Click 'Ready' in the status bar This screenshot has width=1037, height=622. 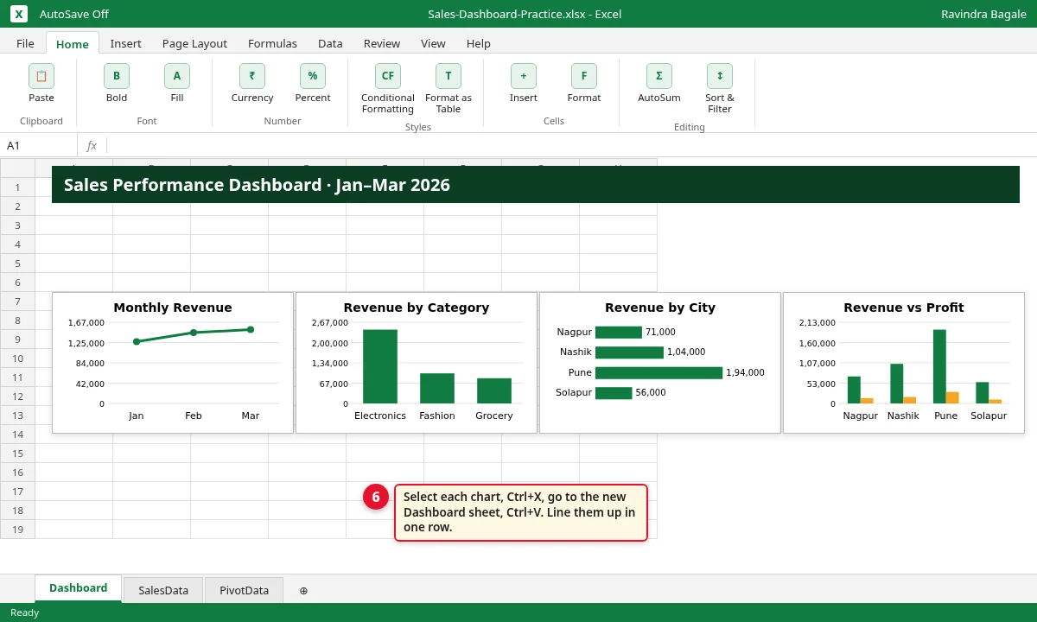coord(24,612)
